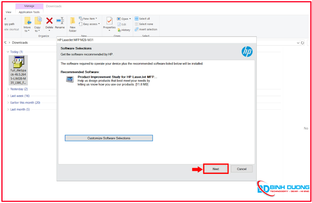Click Customize Software Selections button

109,138
